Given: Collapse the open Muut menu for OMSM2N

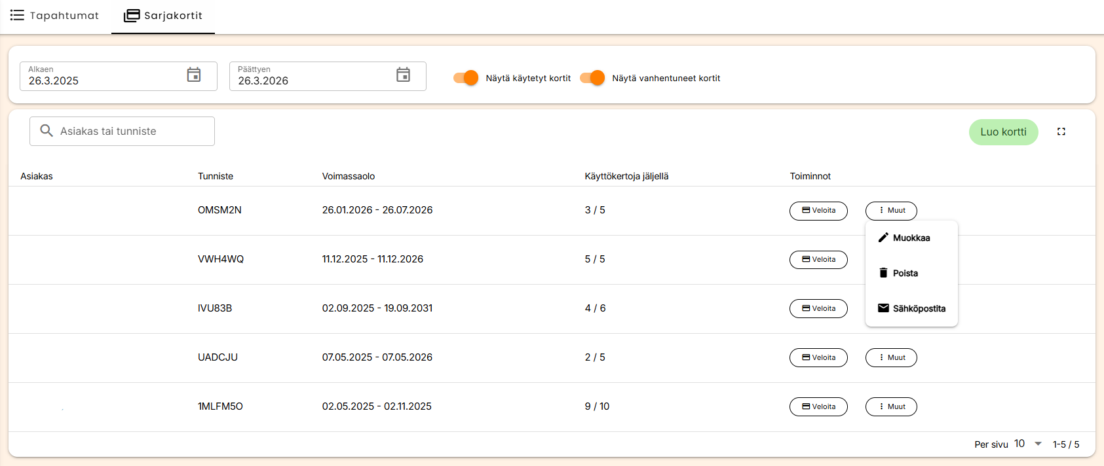Looking at the screenshot, I should 890,211.
